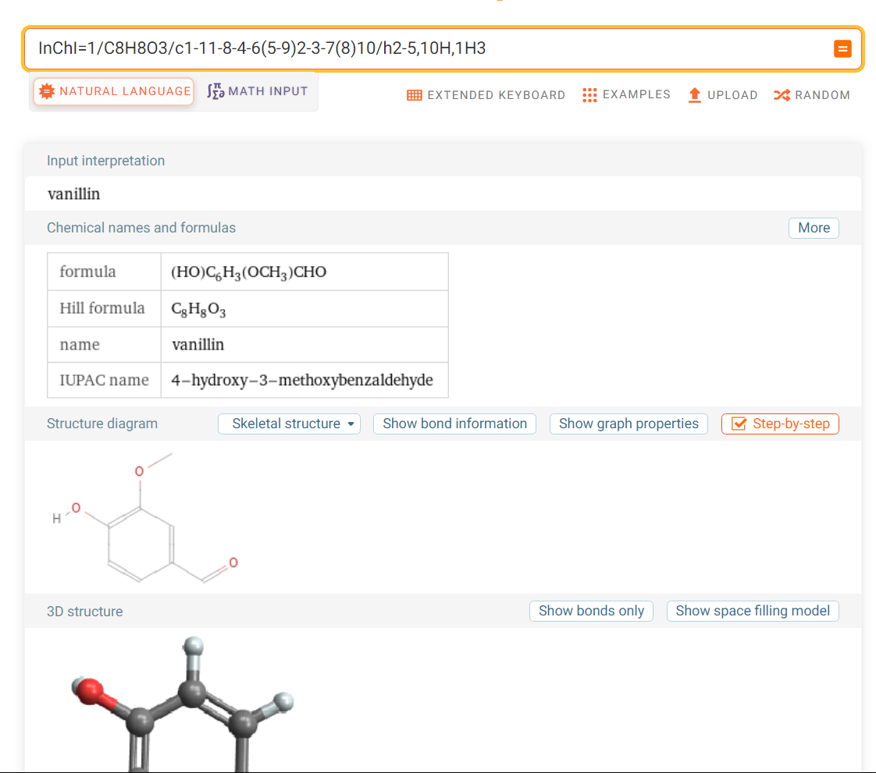Click the Examples dots icon

[x=589, y=95]
